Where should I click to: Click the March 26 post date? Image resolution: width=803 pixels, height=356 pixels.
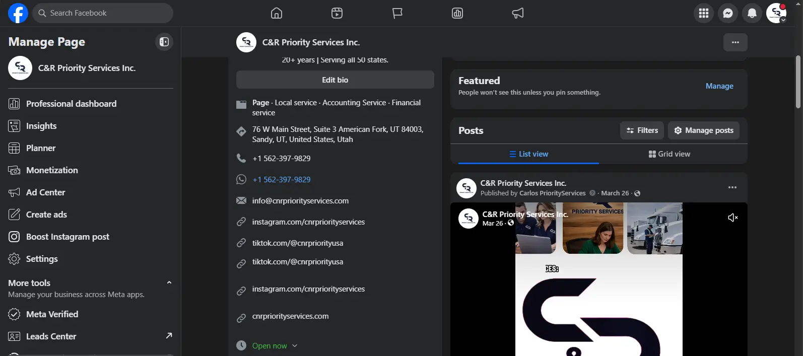coord(615,193)
